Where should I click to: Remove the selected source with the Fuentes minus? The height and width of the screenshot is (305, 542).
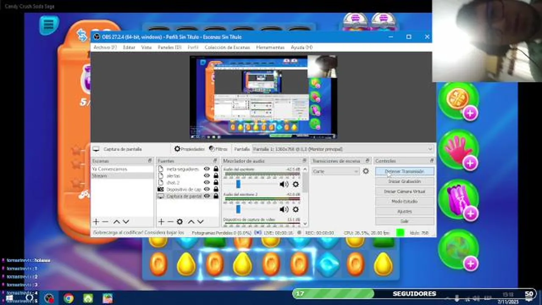[x=170, y=222]
